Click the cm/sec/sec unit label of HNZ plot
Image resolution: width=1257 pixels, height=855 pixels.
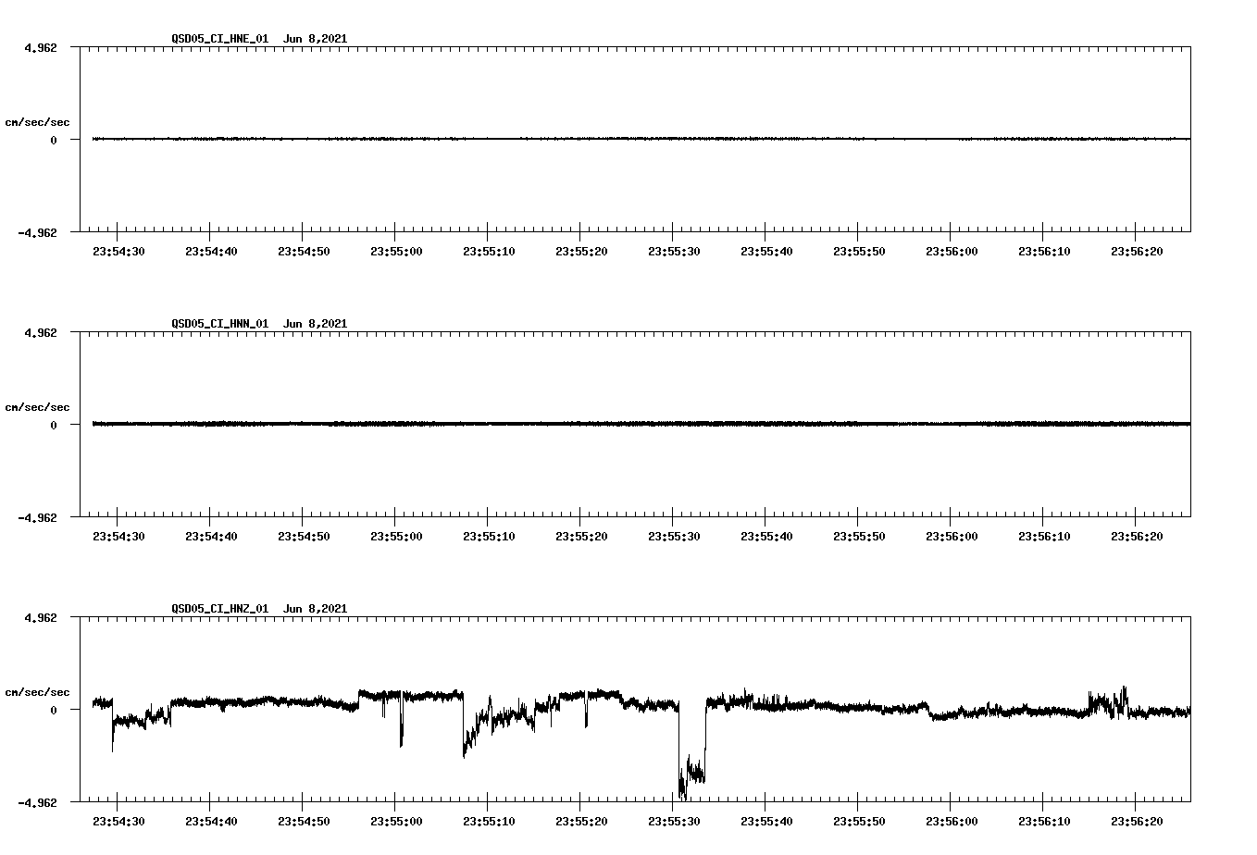tap(37, 692)
